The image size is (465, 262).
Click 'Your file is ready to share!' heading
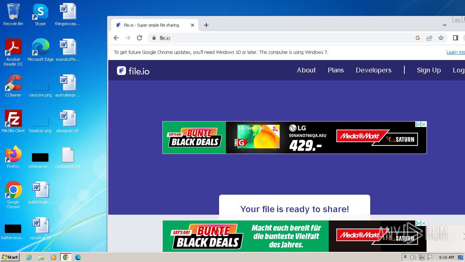(295, 209)
